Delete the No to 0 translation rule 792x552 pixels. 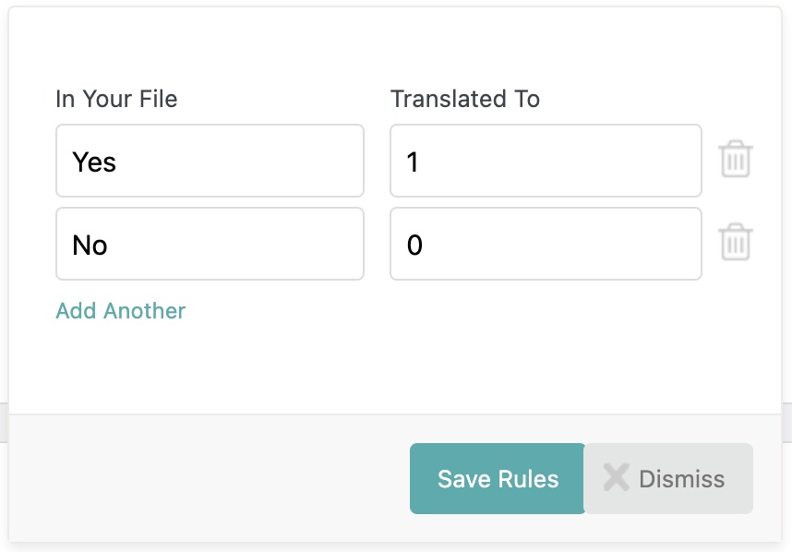click(736, 242)
